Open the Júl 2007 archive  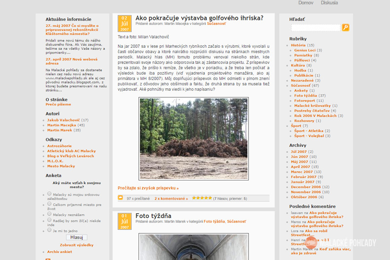tap(299, 152)
